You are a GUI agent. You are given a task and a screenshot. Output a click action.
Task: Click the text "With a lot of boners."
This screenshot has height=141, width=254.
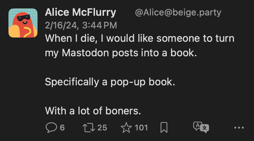point(93,111)
